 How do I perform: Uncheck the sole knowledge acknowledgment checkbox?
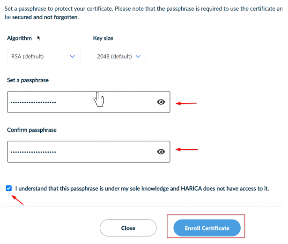coord(9,189)
